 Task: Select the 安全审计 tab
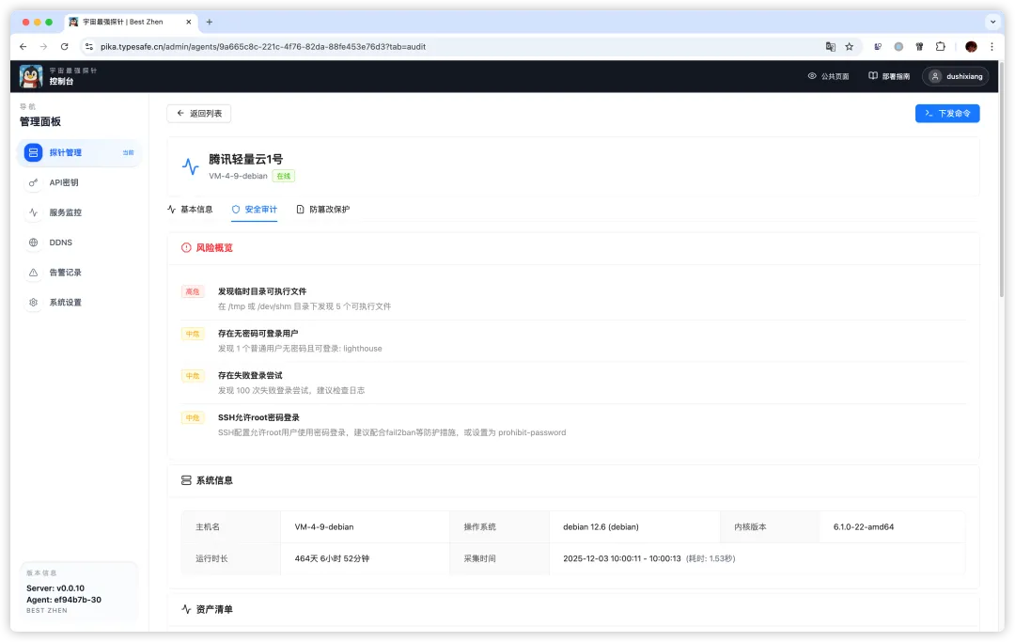click(x=255, y=209)
